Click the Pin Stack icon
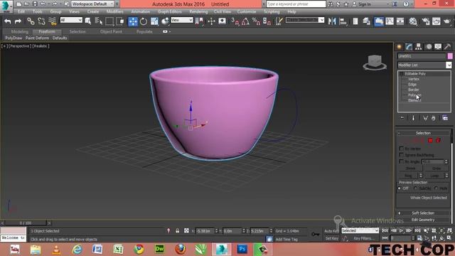This screenshot has width=455, height=256. click(x=402, y=118)
